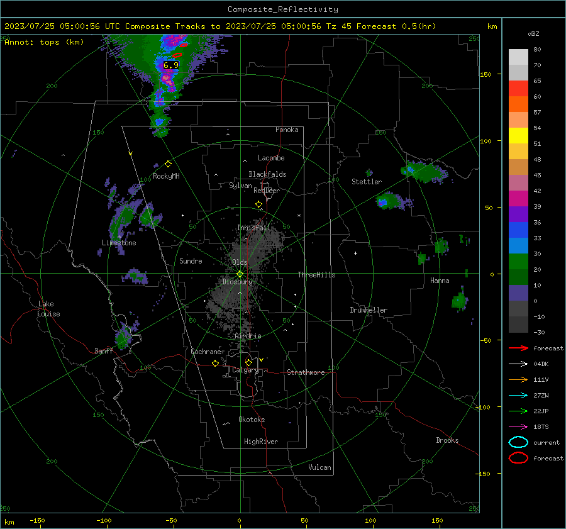Click the red forecast ellipse in the legend

coord(518,458)
